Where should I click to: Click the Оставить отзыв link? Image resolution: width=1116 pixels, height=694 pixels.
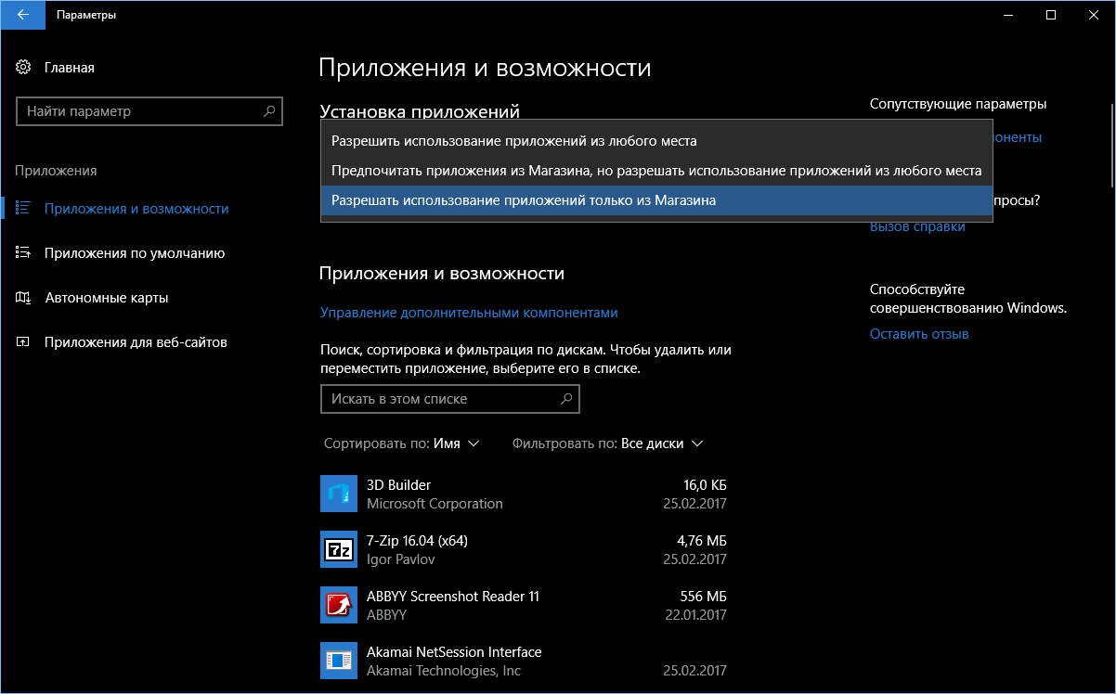tap(918, 333)
